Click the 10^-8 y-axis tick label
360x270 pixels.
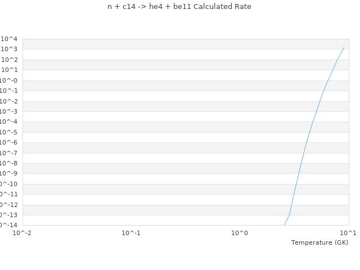(x=9, y=163)
